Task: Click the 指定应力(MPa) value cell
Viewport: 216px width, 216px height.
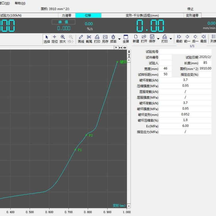Action: [185, 132]
